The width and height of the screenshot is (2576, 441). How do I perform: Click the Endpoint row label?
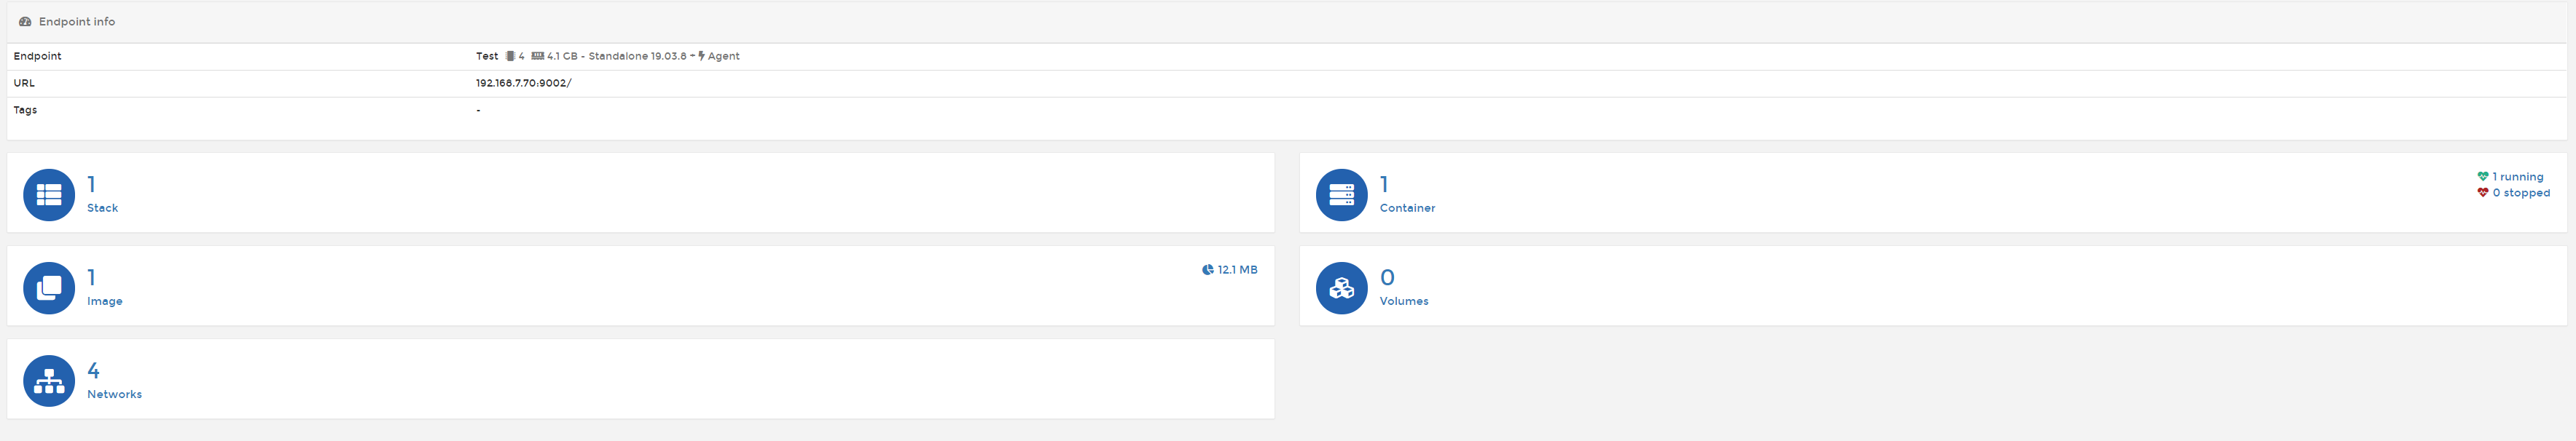[37, 56]
